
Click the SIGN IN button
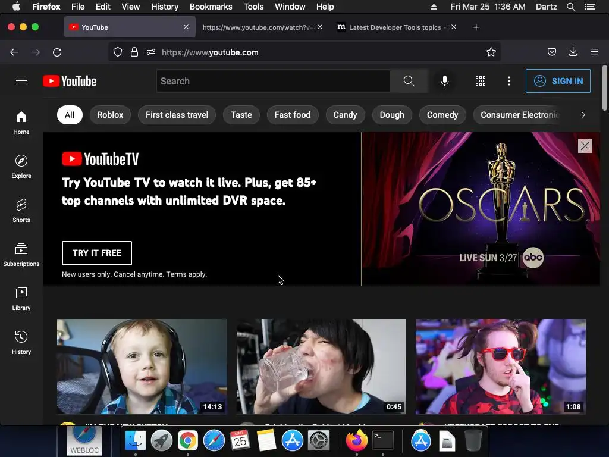[x=558, y=81]
